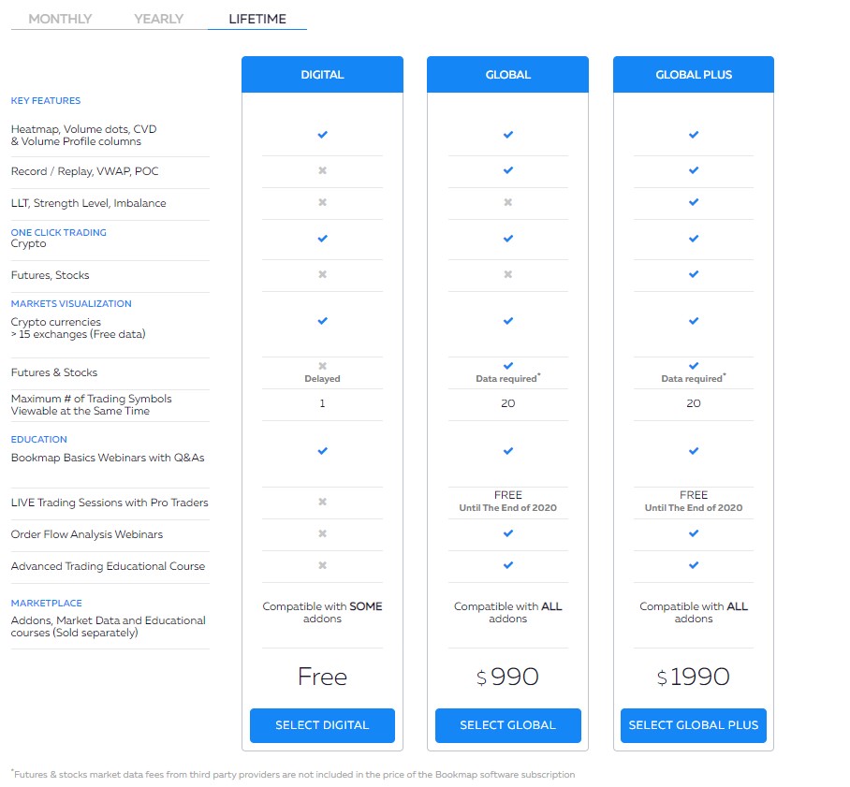Click the GLOBAL PLUS plan header
The width and height of the screenshot is (850, 787).
pyautogui.click(x=694, y=74)
